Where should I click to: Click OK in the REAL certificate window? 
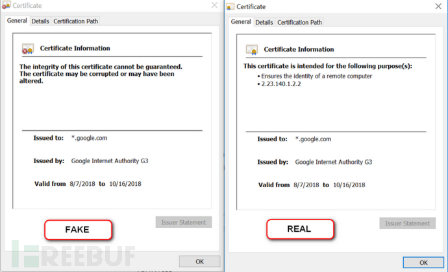pos(423,262)
